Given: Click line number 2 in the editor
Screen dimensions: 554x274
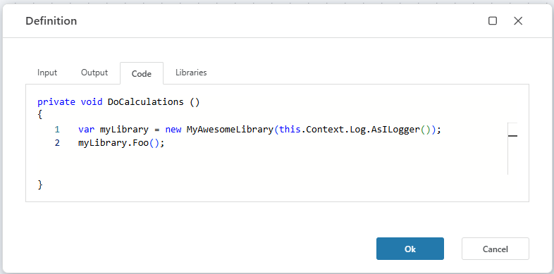Looking at the screenshot, I should (57, 144).
